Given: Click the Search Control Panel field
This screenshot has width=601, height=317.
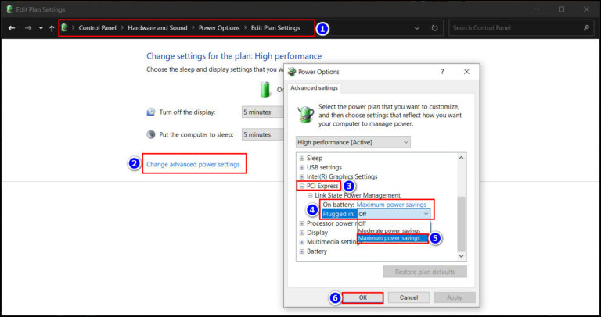Looking at the screenshot, I should tap(515, 28).
